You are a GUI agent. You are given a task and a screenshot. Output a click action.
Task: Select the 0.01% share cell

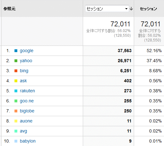click(x=156, y=141)
